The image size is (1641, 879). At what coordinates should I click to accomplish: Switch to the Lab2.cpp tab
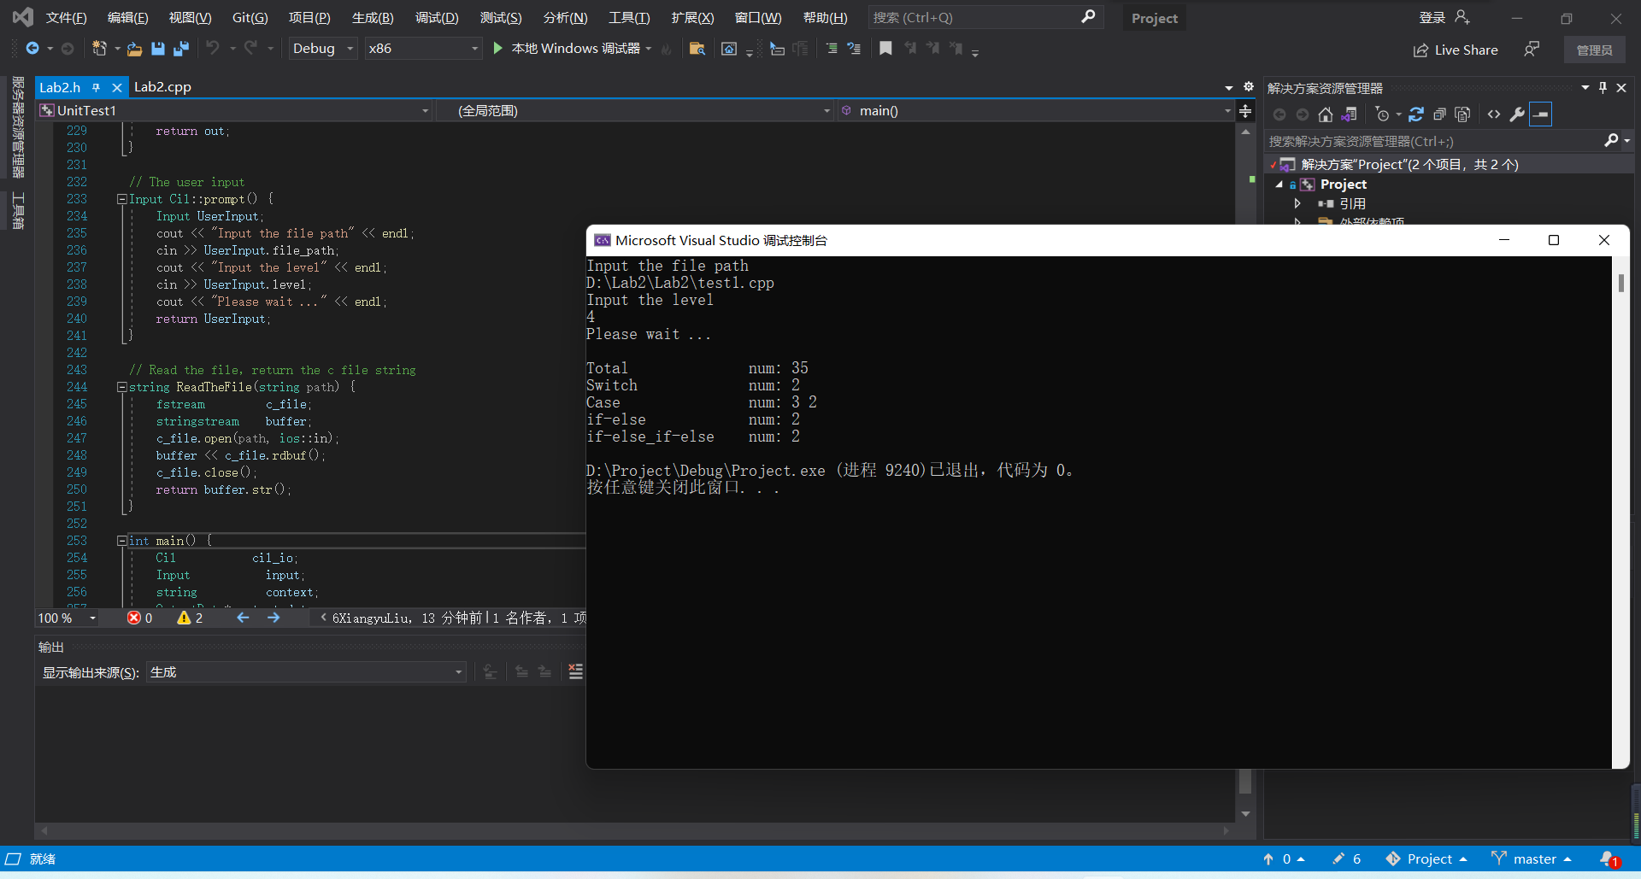point(162,86)
